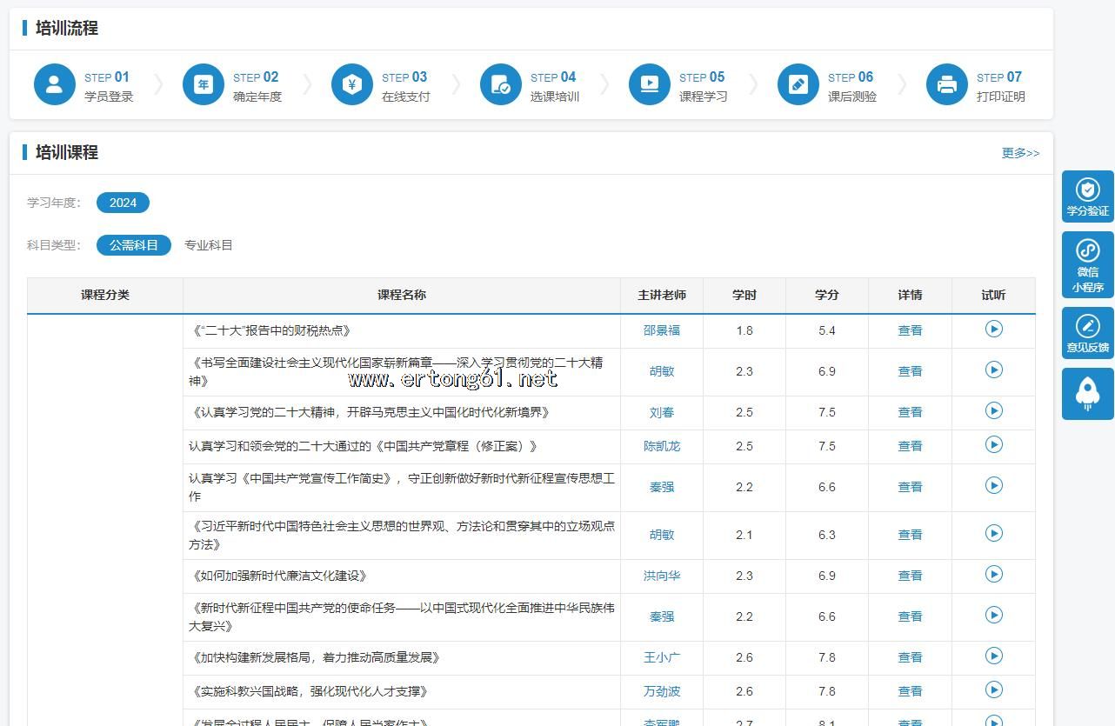Switch to the 专业科目 subject type
Image resolution: width=1115 pixels, height=726 pixels.
click(208, 245)
